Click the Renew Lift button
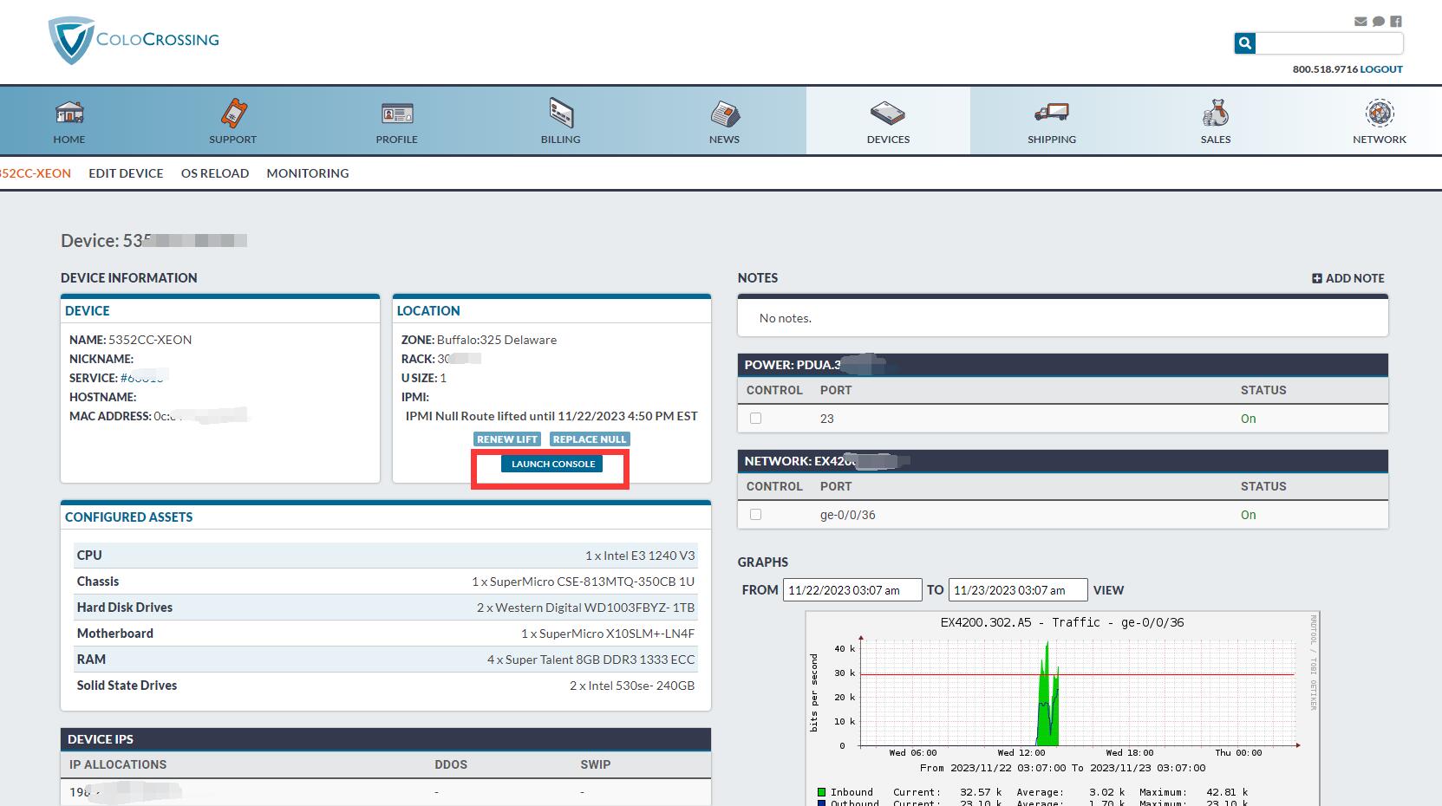 507,439
